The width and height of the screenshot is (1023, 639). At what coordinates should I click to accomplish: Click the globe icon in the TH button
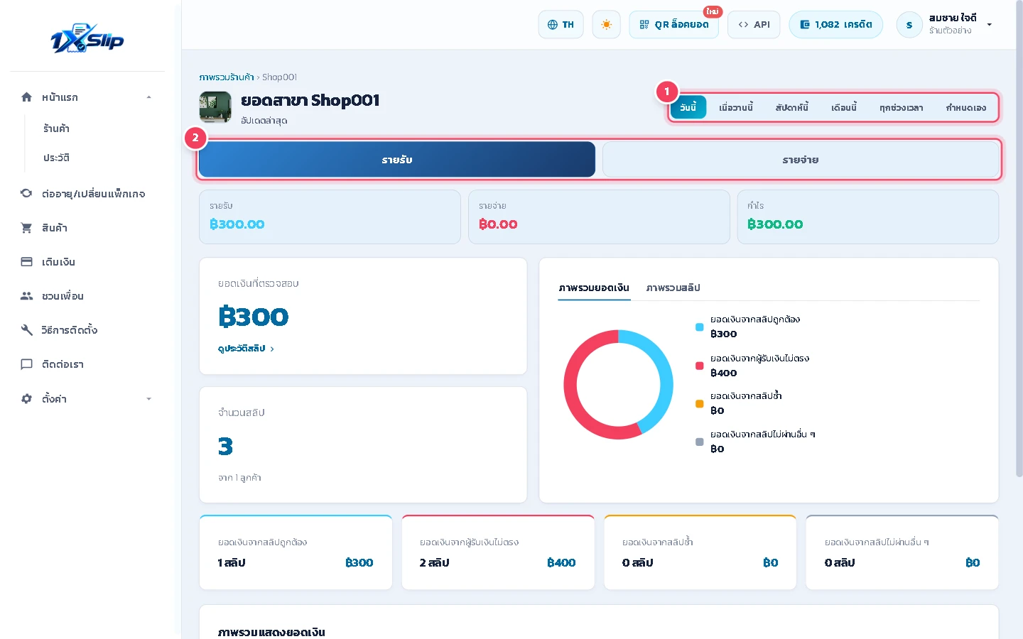(553, 25)
